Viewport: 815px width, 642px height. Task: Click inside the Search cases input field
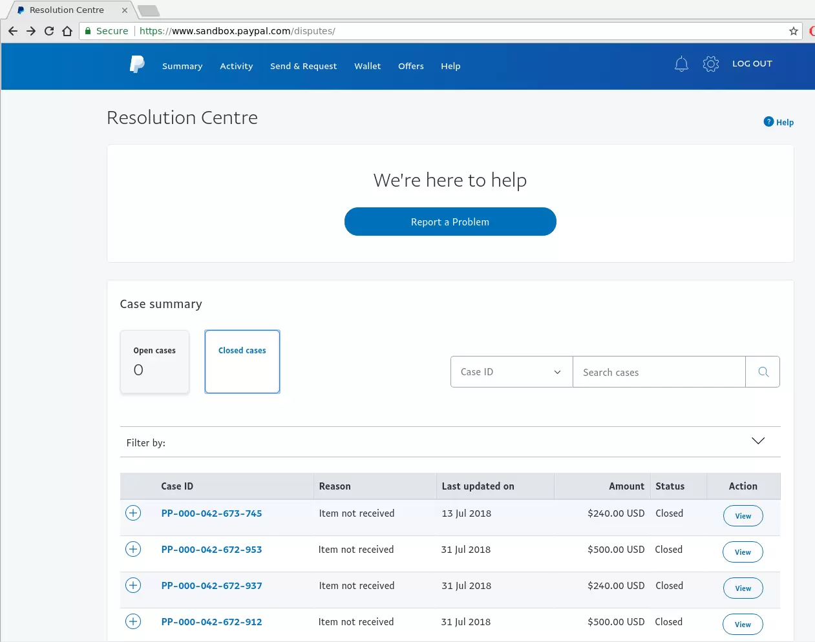tap(659, 371)
